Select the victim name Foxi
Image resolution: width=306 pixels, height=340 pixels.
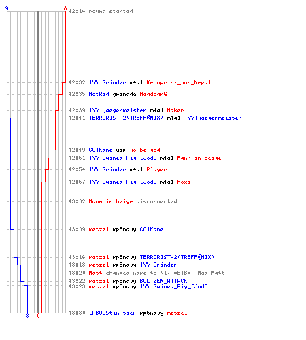(184, 182)
